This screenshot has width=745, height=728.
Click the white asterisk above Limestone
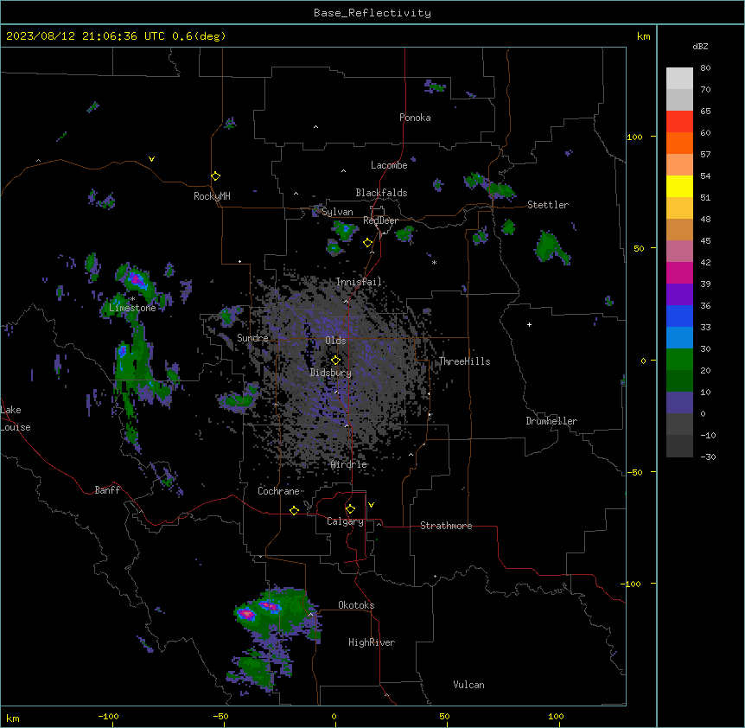point(132,299)
